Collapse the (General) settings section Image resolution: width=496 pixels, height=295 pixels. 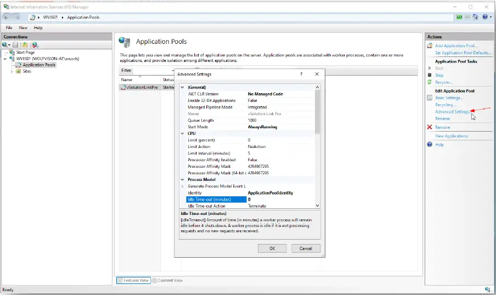click(183, 87)
